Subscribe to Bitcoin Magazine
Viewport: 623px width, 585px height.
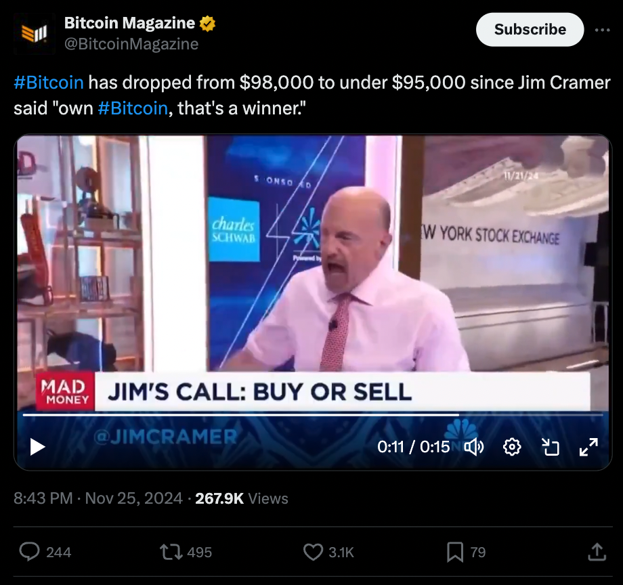pos(530,29)
